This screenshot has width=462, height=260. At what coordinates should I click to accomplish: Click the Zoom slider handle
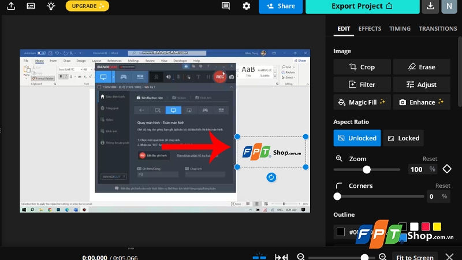tap(367, 169)
